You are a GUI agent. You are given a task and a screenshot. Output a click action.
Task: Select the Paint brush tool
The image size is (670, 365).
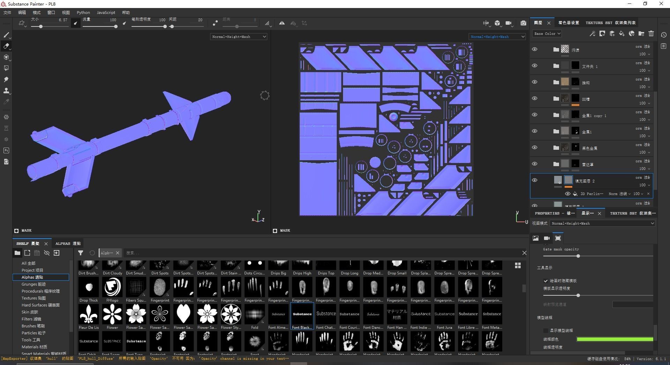coord(6,35)
